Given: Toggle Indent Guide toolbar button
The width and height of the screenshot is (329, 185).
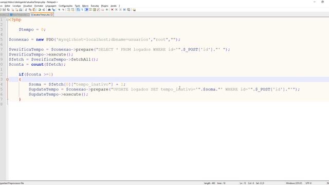Looking at the screenshot, I should (86, 10).
